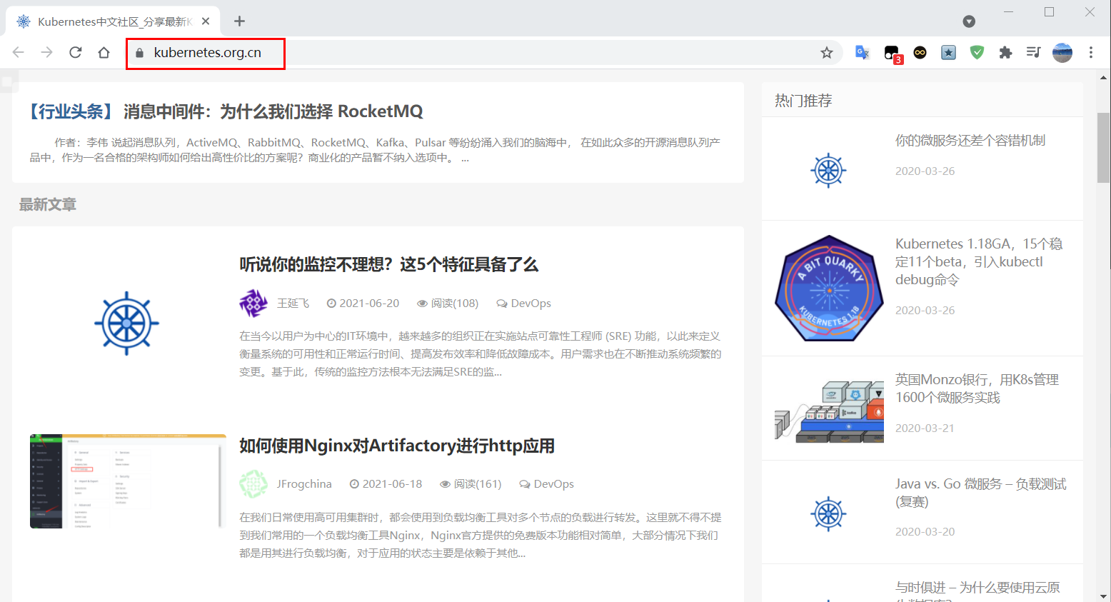This screenshot has height=602, width=1111.
Task: Open recommended post Java vs. Go 微服务 负载测试
Action: point(981,493)
